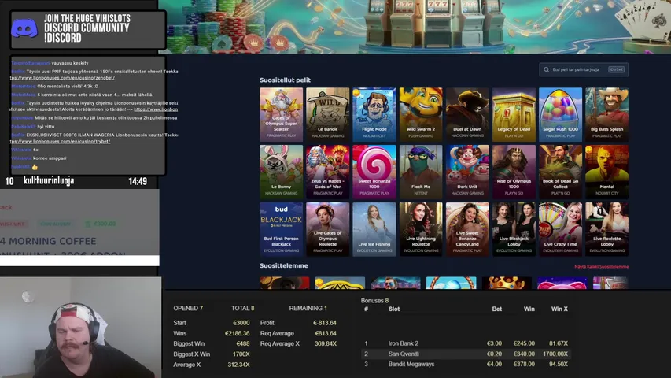Click the game search field
Viewport: 671px width, 378px height.
[x=584, y=69]
